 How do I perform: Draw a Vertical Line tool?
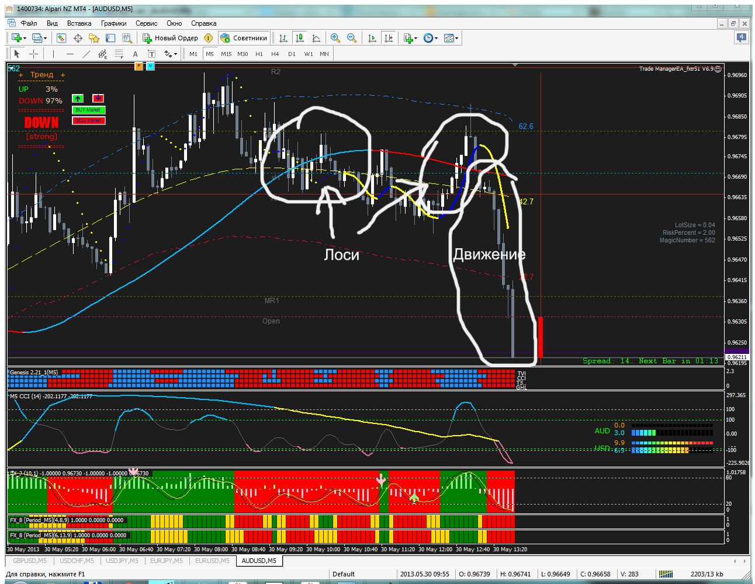pos(53,54)
